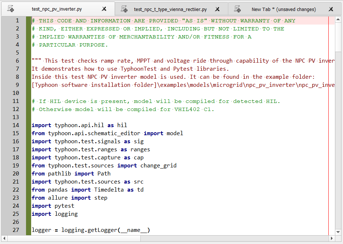
Task: Select the test_npc_pv_inverter.py tab
Action: (57, 9)
